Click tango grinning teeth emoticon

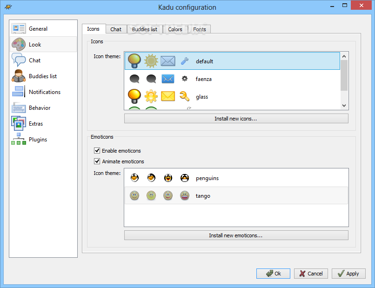[x=185, y=195]
